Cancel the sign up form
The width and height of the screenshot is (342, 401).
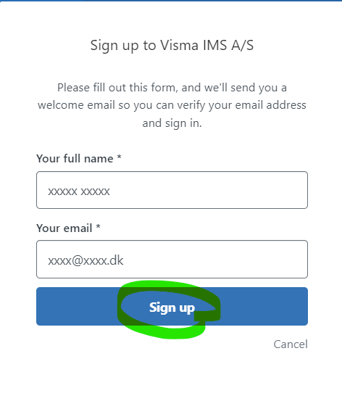(x=291, y=344)
